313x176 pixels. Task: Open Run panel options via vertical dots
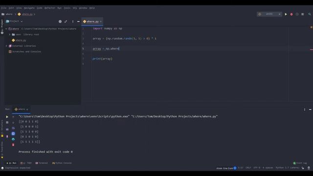coord(304,110)
